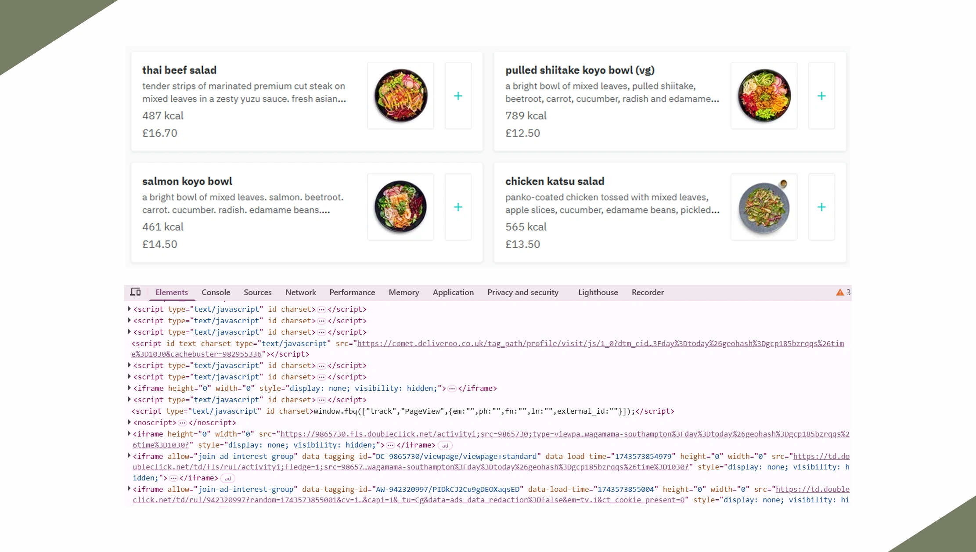Viewport: 976px width, 552px height.
Task: Click the thai beef salad photo
Action: (400, 96)
